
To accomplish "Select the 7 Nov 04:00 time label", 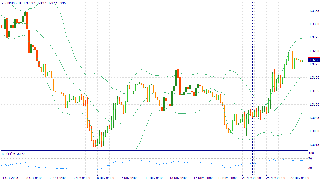I will pos(129,178).
